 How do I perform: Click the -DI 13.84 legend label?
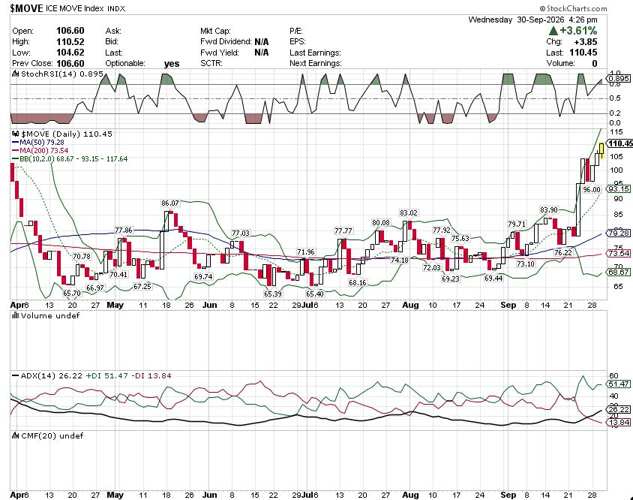pyautogui.click(x=152, y=375)
